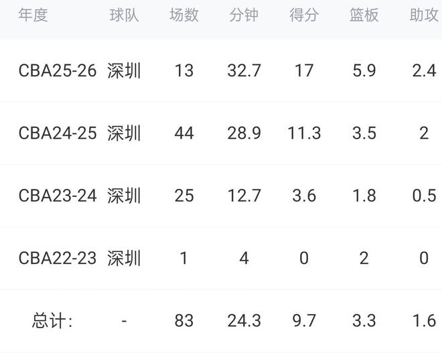The image size is (442, 353).
Task: Click the 总计 totals row label
Action: click(x=52, y=321)
